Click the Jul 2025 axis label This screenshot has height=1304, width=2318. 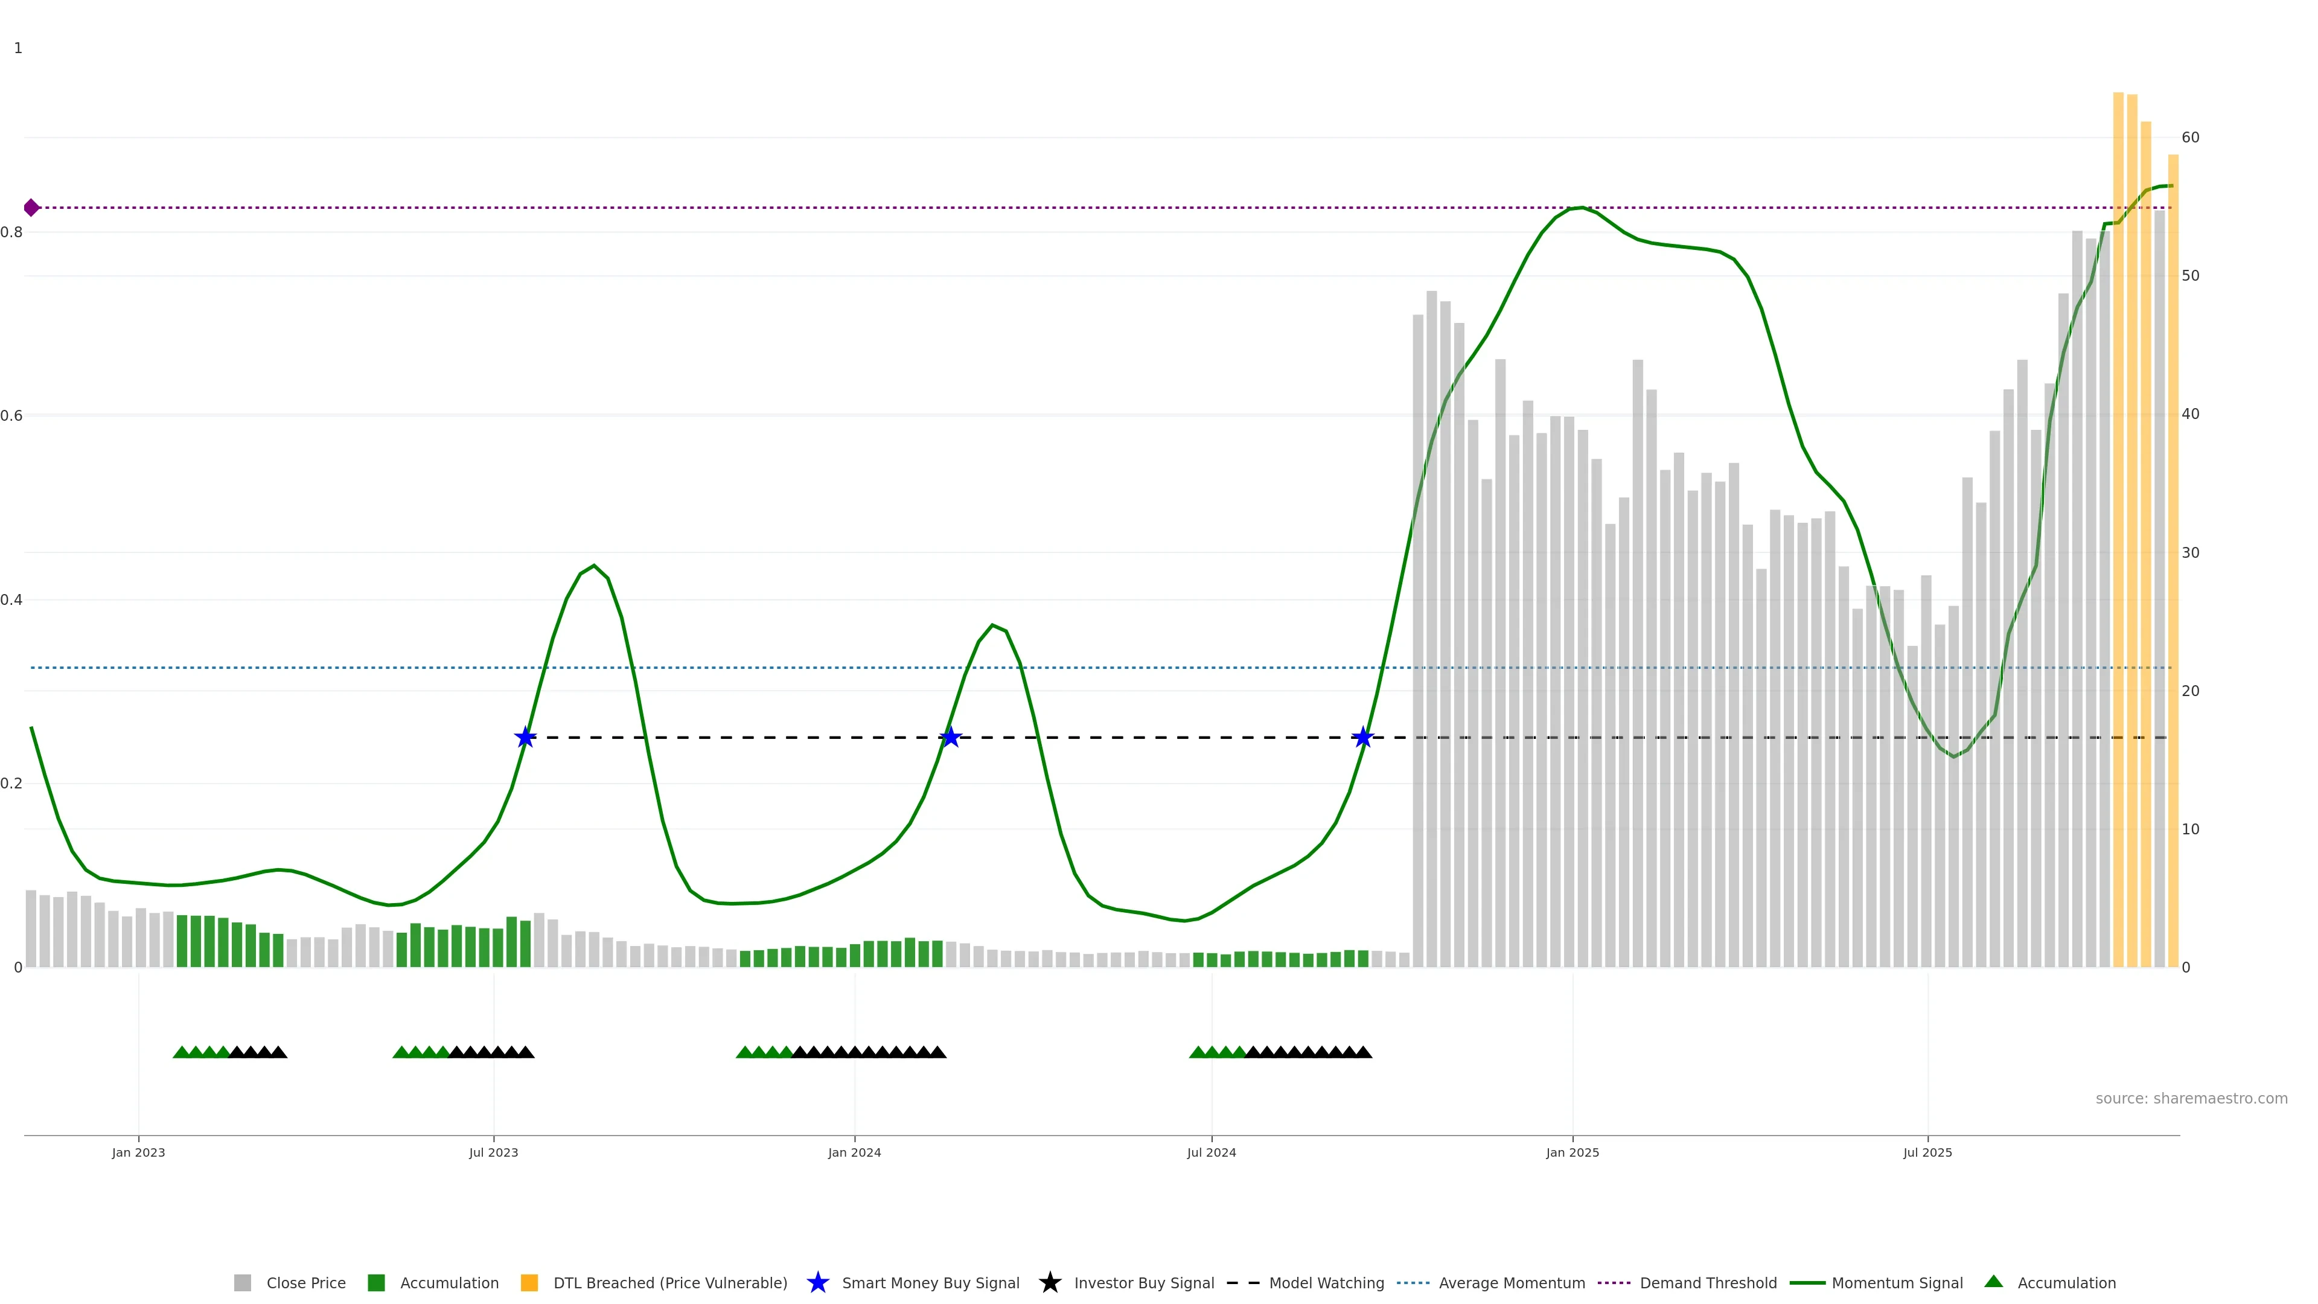tap(1927, 1152)
